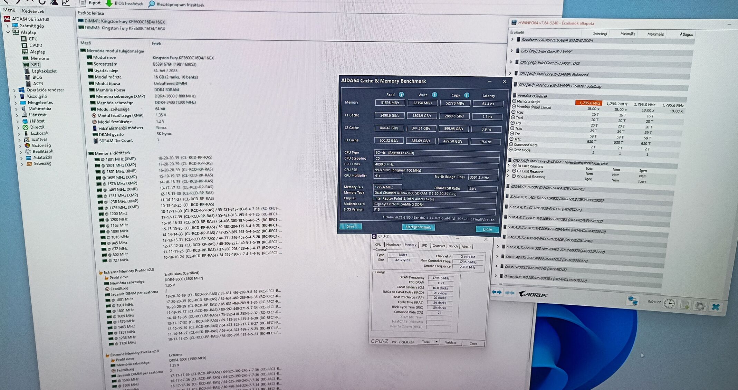Click the Memory Latency 64.4 ns result field

pyautogui.click(x=488, y=104)
